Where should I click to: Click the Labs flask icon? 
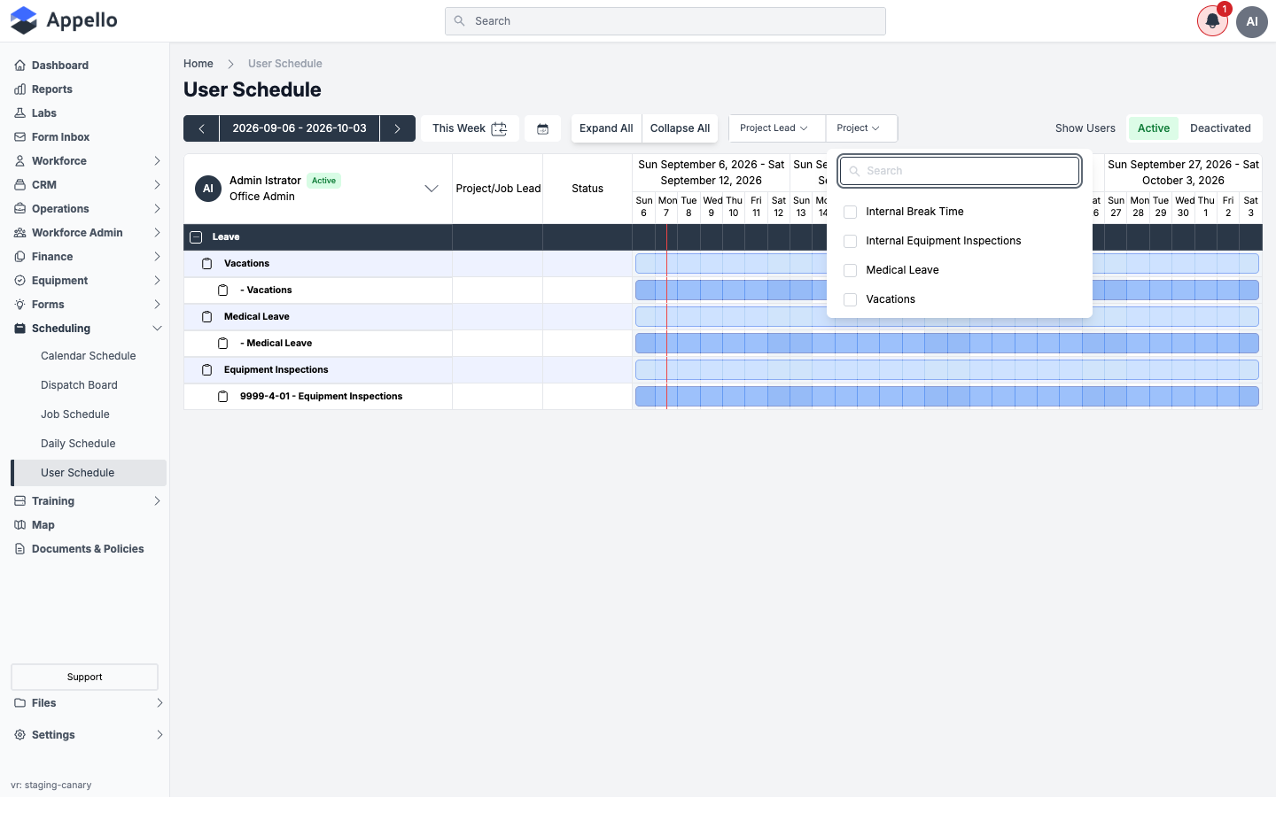coord(19,113)
